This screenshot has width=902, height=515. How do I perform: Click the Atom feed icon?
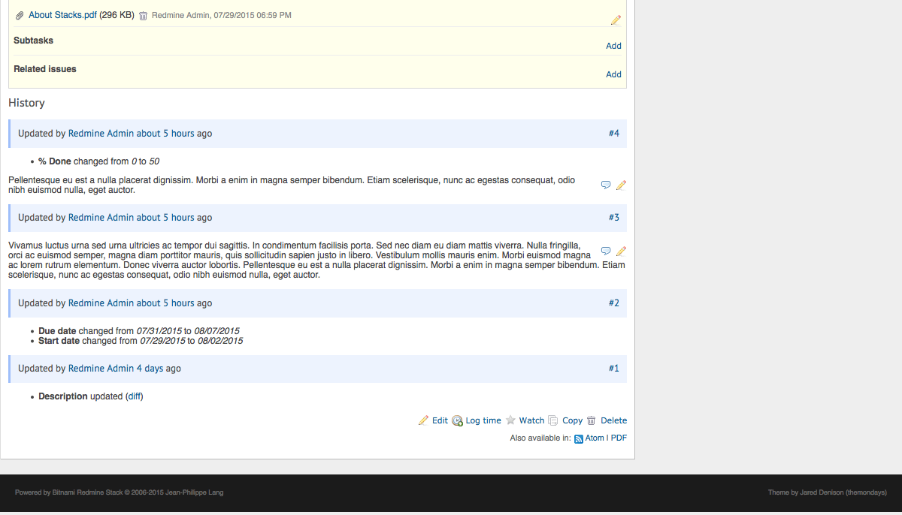(x=579, y=438)
